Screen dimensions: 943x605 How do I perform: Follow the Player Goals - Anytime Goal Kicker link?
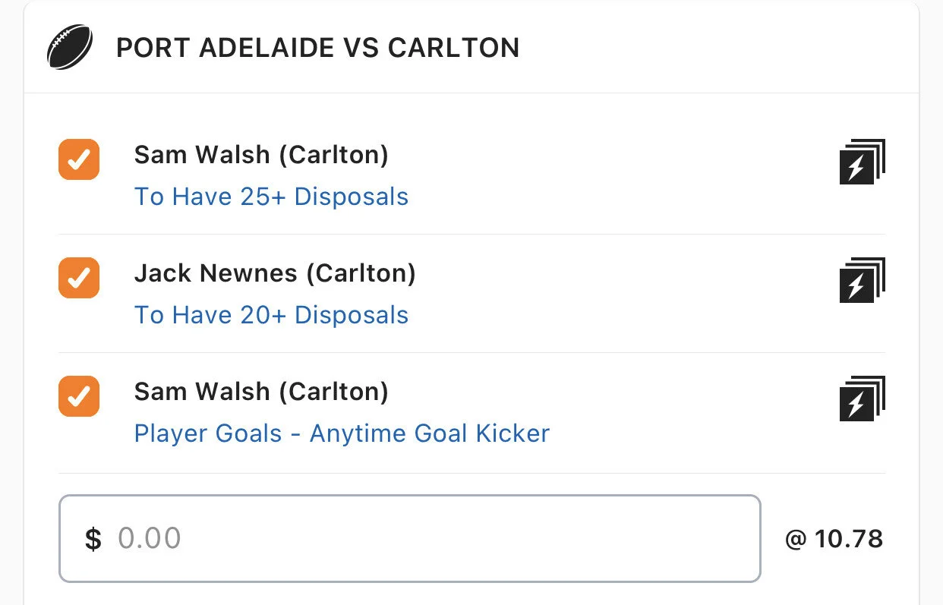(x=342, y=433)
